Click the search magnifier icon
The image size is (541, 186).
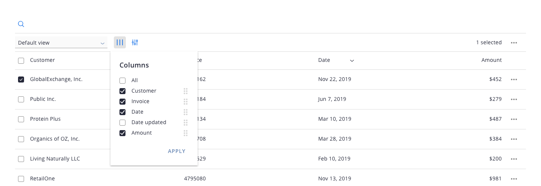pyautogui.click(x=21, y=24)
